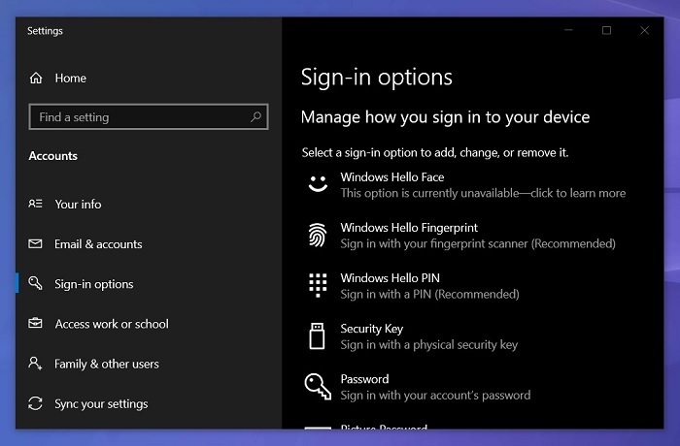Click the Home house icon
The width and height of the screenshot is (680, 446).
click(36, 78)
